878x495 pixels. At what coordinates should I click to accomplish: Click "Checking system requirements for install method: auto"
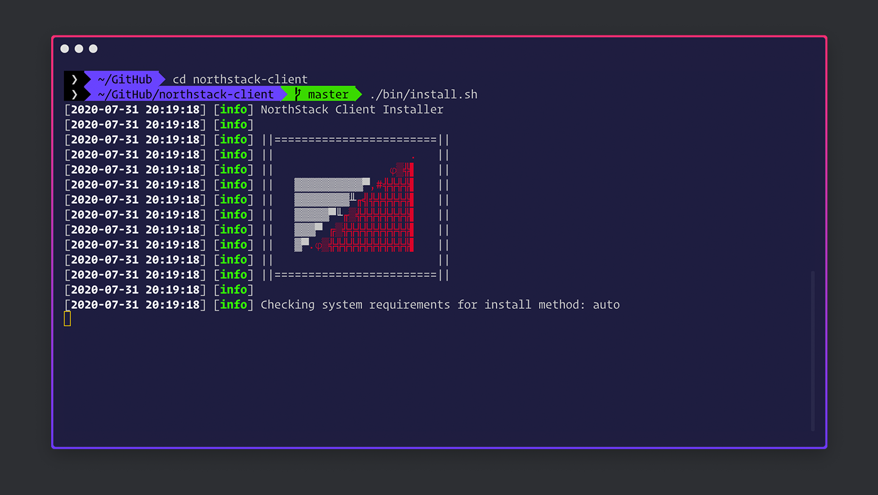pyautogui.click(x=440, y=305)
